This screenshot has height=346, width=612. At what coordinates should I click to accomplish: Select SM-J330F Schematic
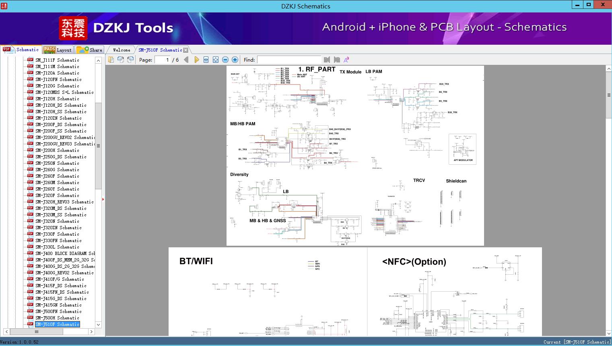point(57,234)
